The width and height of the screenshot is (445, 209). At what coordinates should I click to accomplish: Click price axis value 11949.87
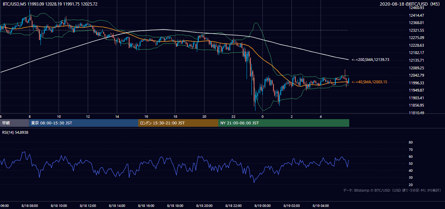(417, 90)
